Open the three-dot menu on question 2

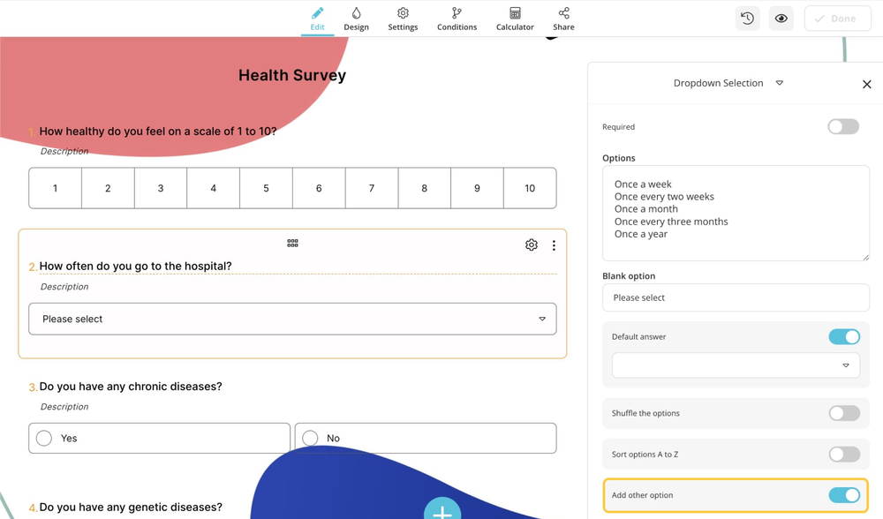pyautogui.click(x=554, y=245)
